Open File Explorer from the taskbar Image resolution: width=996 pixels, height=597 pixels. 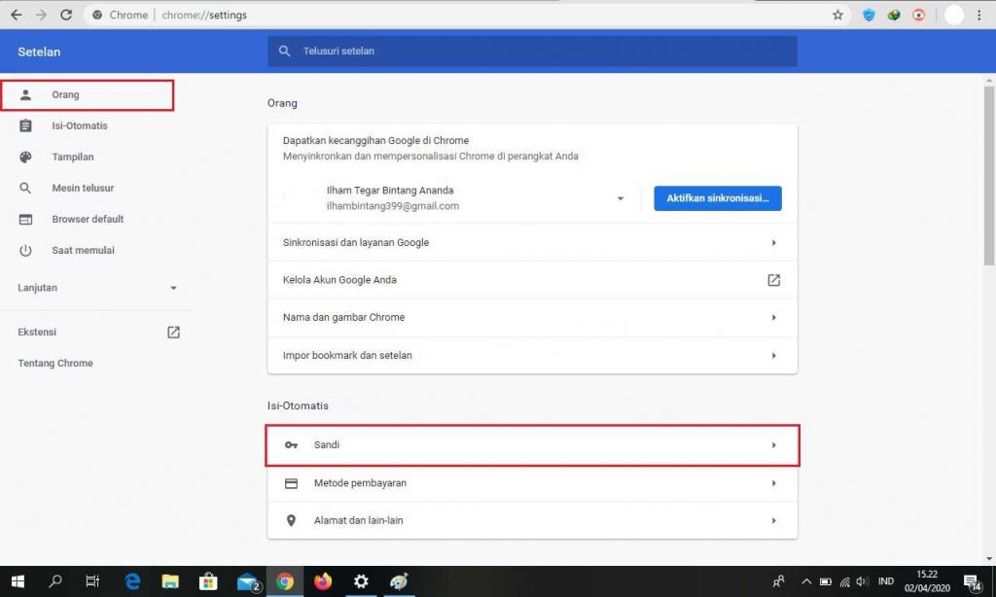[170, 581]
